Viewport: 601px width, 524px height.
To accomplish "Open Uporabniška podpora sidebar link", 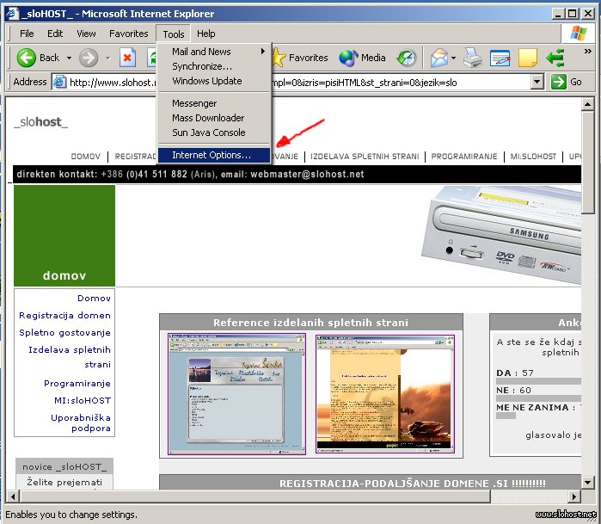I will coord(81,422).
